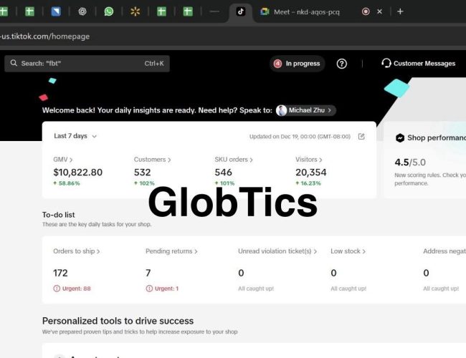Click the recording indicator on the Meet tab
The image size is (466, 358).
point(366,11)
